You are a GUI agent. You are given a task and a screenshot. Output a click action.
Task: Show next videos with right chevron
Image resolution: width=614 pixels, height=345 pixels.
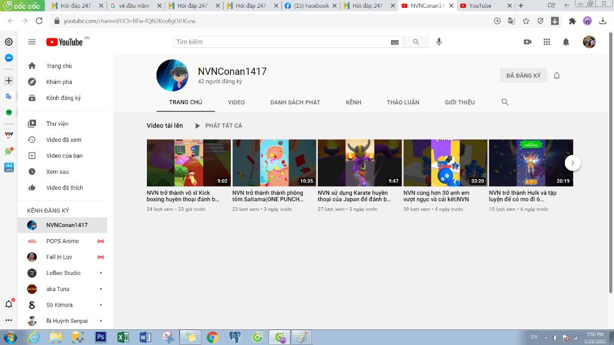pos(573,163)
